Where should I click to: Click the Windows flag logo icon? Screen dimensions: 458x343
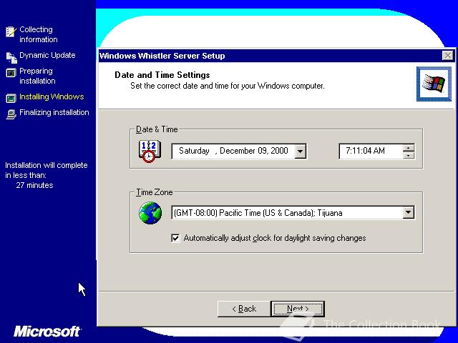pyautogui.click(x=434, y=84)
